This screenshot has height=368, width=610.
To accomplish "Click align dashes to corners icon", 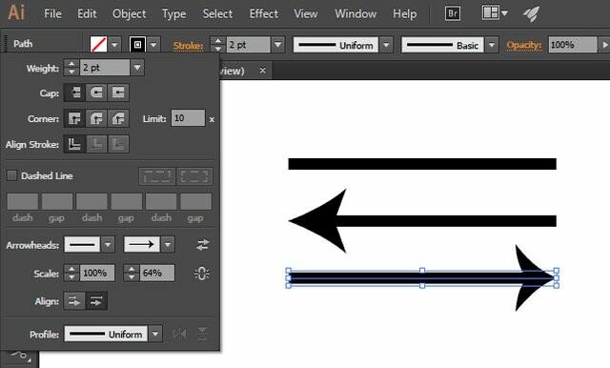I will point(194,176).
